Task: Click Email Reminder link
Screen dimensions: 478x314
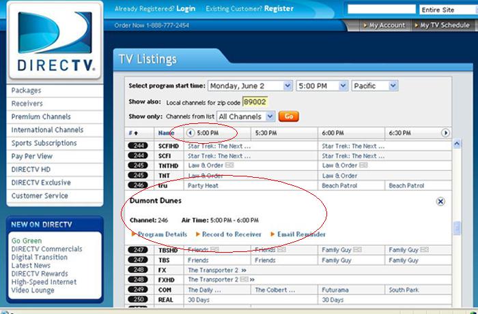Action: pos(301,234)
